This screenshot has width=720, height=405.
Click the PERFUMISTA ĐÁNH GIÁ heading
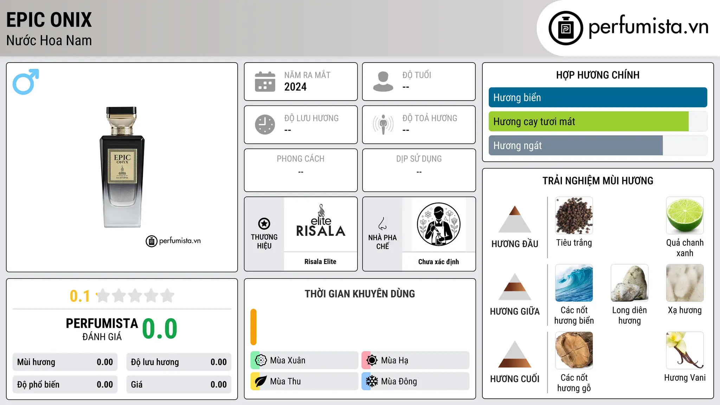[102, 329]
